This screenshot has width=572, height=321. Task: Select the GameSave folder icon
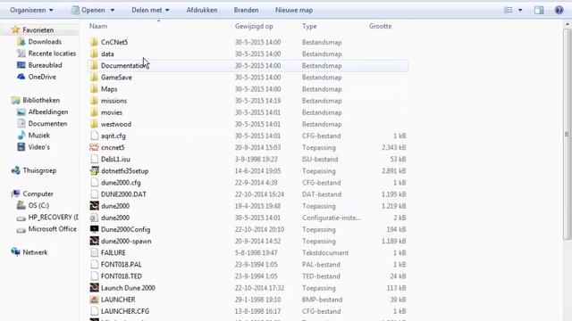(x=94, y=78)
